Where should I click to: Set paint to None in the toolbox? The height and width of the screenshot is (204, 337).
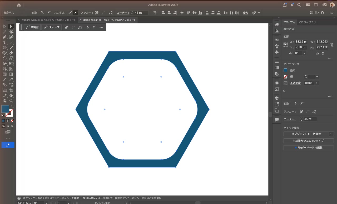[x=12, y=121]
